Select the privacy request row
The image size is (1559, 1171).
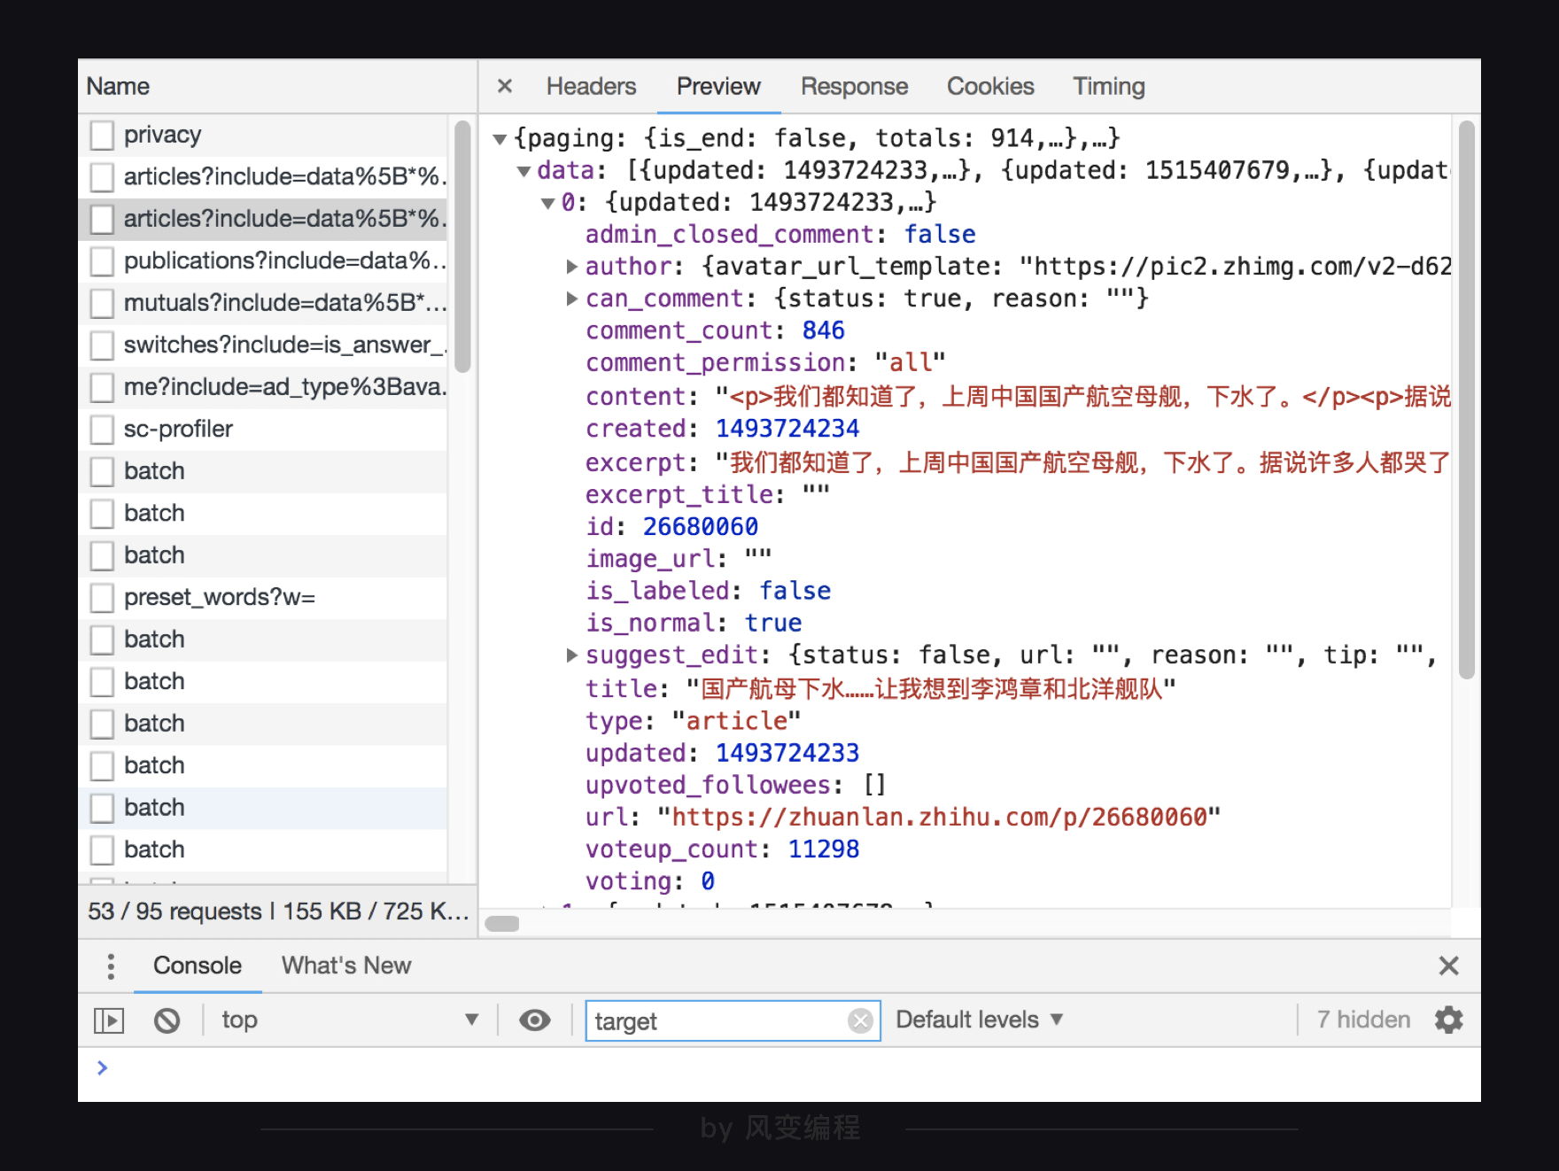pyautogui.click(x=263, y=135)
